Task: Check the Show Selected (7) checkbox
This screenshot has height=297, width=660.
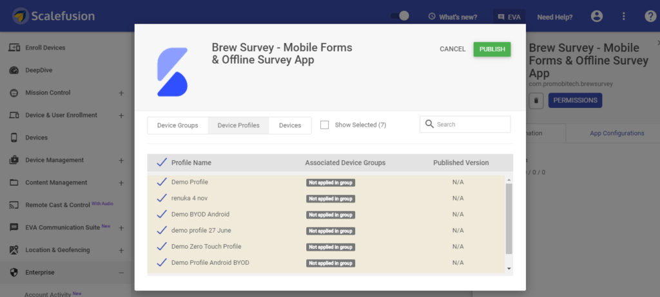Action: tap(325, 125)
